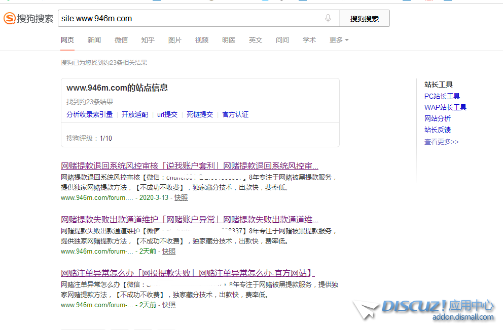Click the 搜狗搜索 search button
503x330 pixels.
click(364, 19)
